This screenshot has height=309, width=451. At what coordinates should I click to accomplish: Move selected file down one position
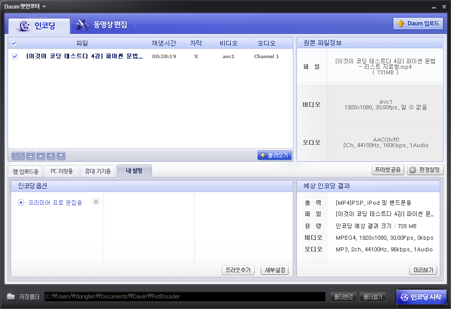(x=51, y=156)
